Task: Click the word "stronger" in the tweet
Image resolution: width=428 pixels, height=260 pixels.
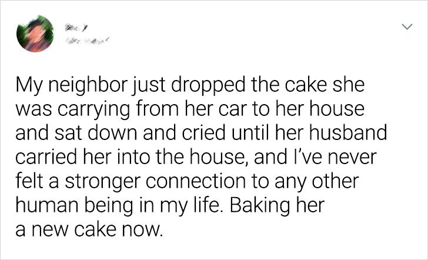Action: pos(117,180)
